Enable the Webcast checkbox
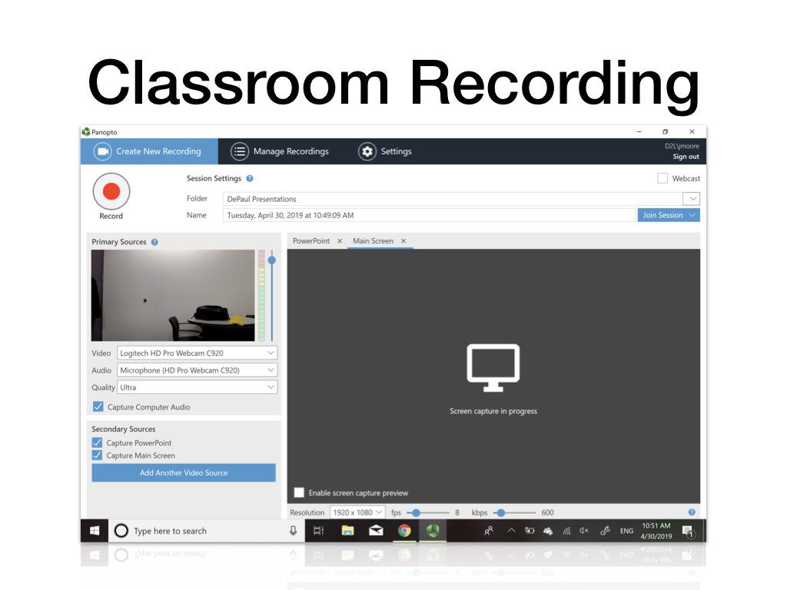Screen dimensions: 787x590 coord(662,178)
